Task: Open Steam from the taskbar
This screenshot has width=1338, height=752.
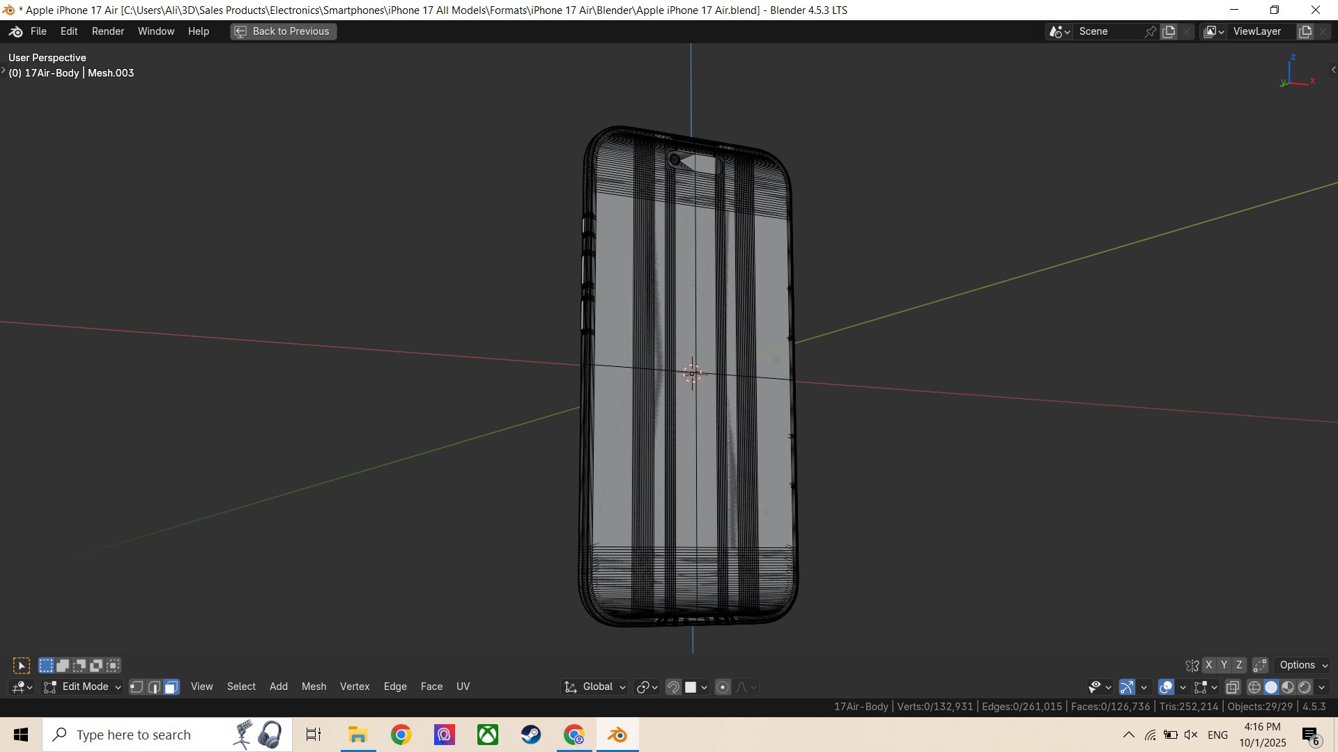Action: pyautogui.click(x=531, y=735)
